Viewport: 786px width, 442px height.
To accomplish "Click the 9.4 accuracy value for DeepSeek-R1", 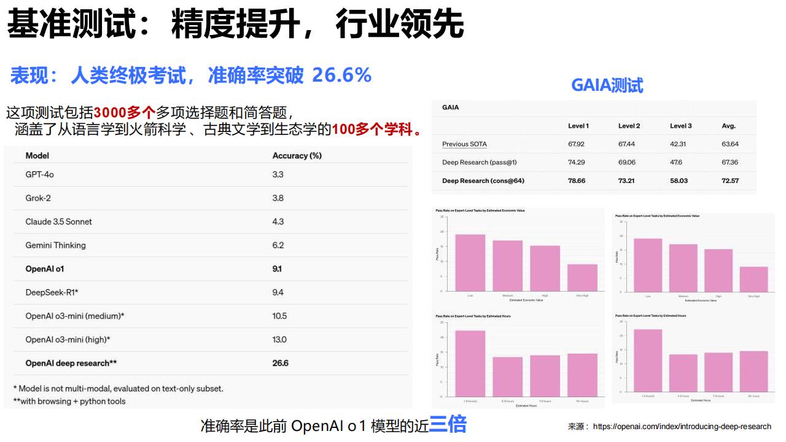I will click(x=278, y=292).
